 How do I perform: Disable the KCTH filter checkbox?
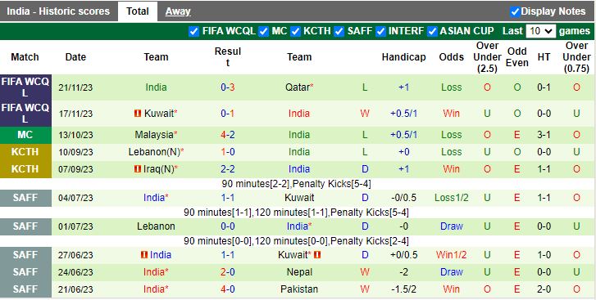(x=295, y=31)
